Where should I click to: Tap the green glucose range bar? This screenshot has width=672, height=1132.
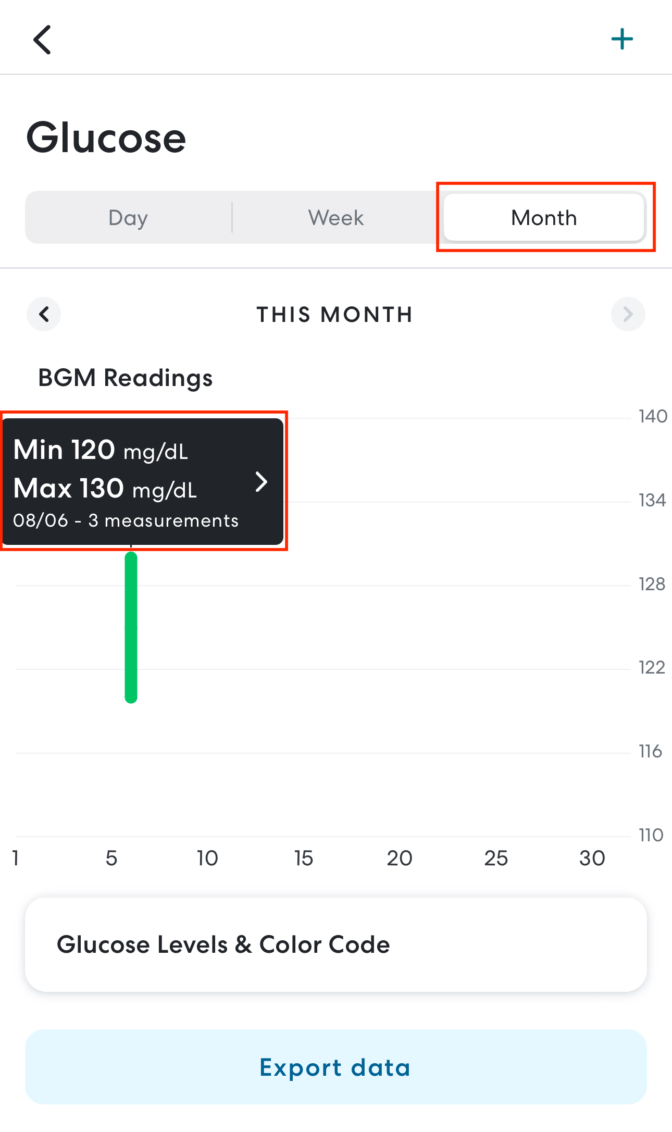point(131,628)
